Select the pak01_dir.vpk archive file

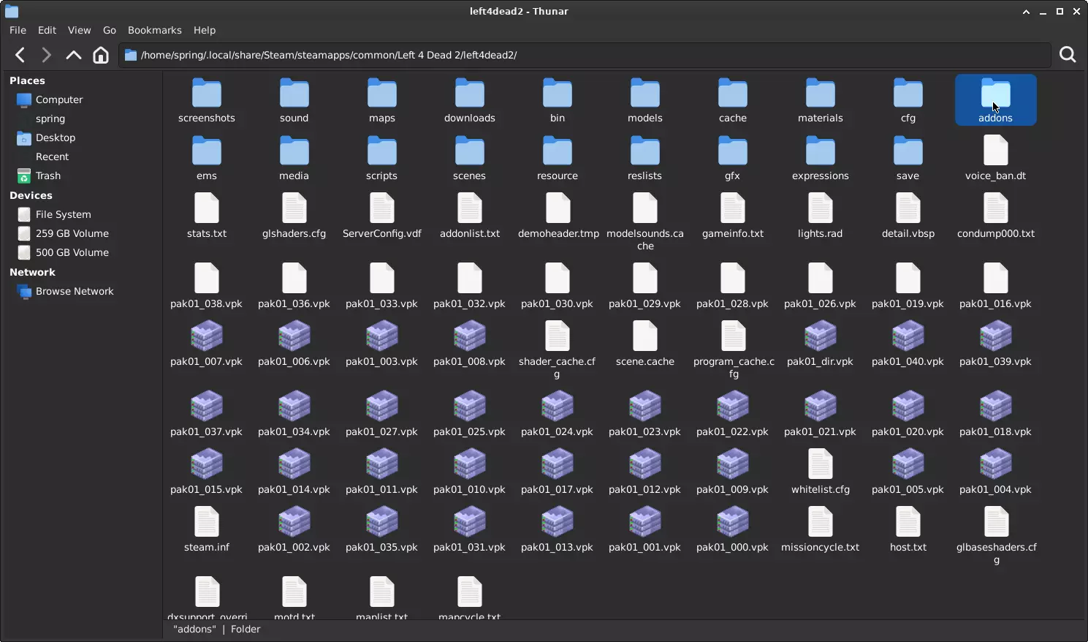820,338
